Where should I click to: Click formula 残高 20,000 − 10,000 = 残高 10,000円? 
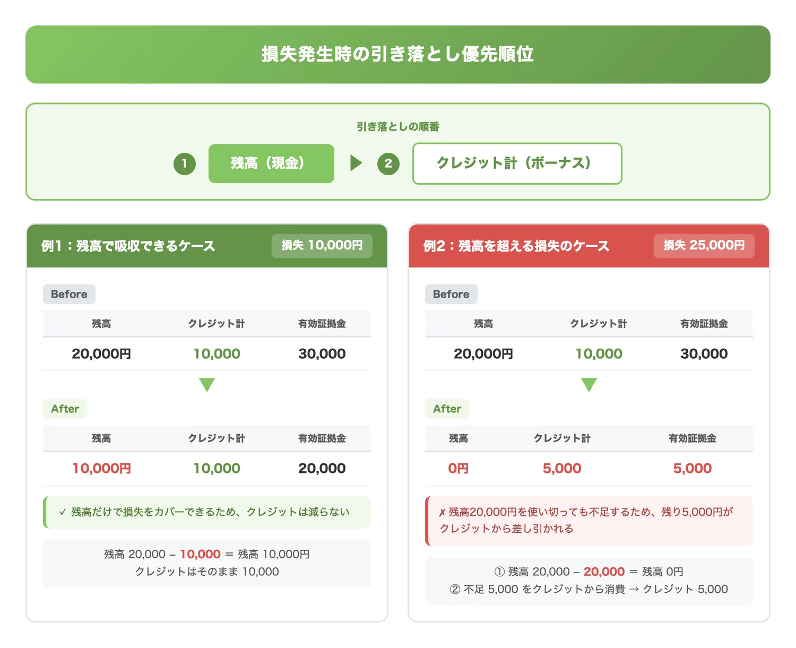tap(207, 555)
